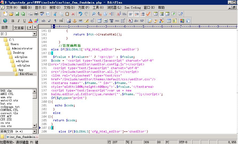Click the Print icon in toolbar

tap(36, 14)
